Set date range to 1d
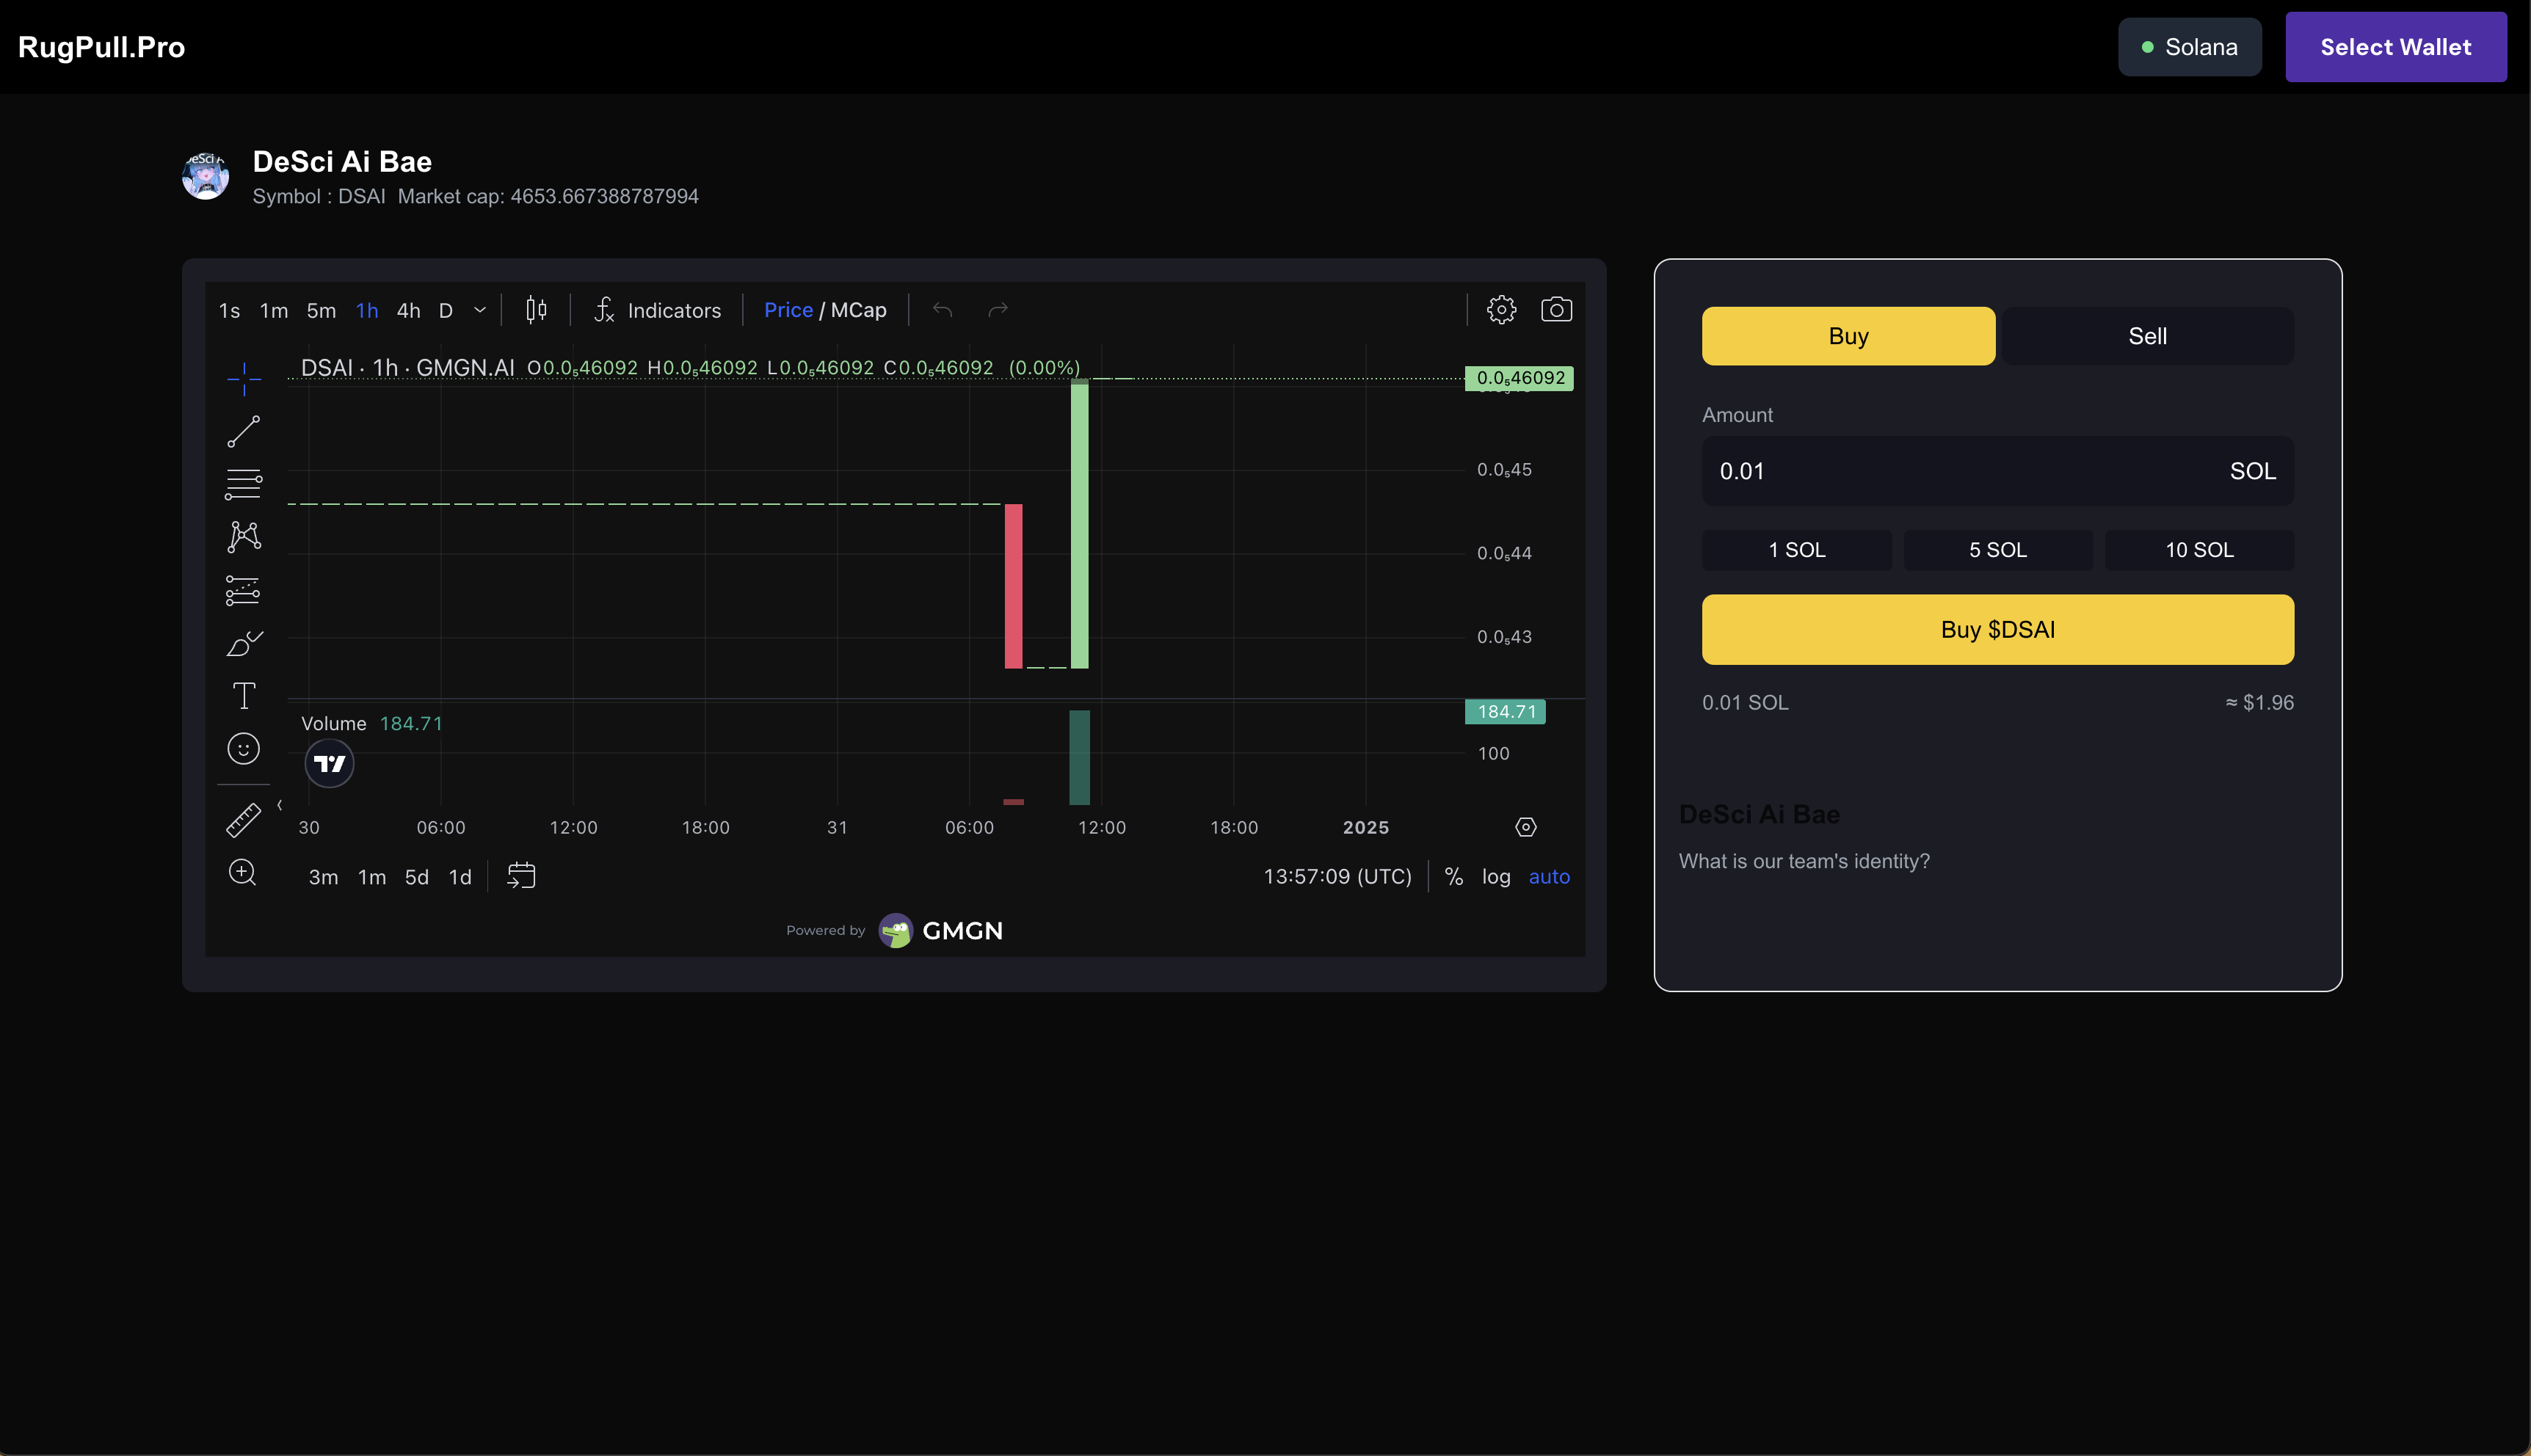Image resolution: width=2531 pixels, height=1456 pixels. 460,877
